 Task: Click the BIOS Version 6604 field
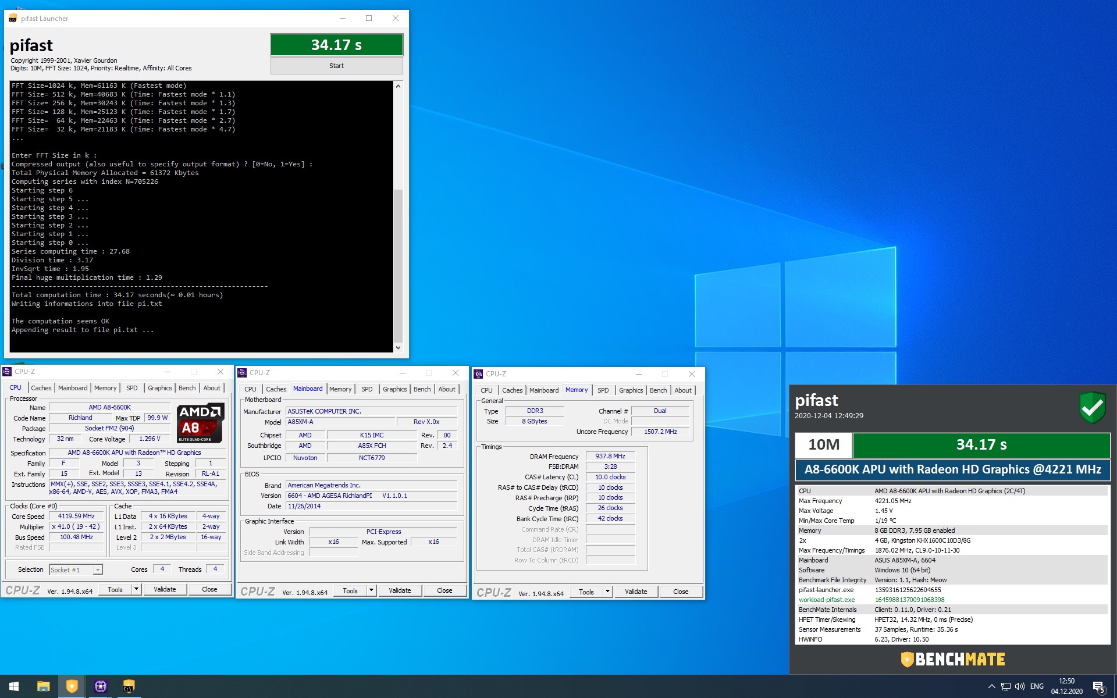pyautogui.click(x=372, y=496)
